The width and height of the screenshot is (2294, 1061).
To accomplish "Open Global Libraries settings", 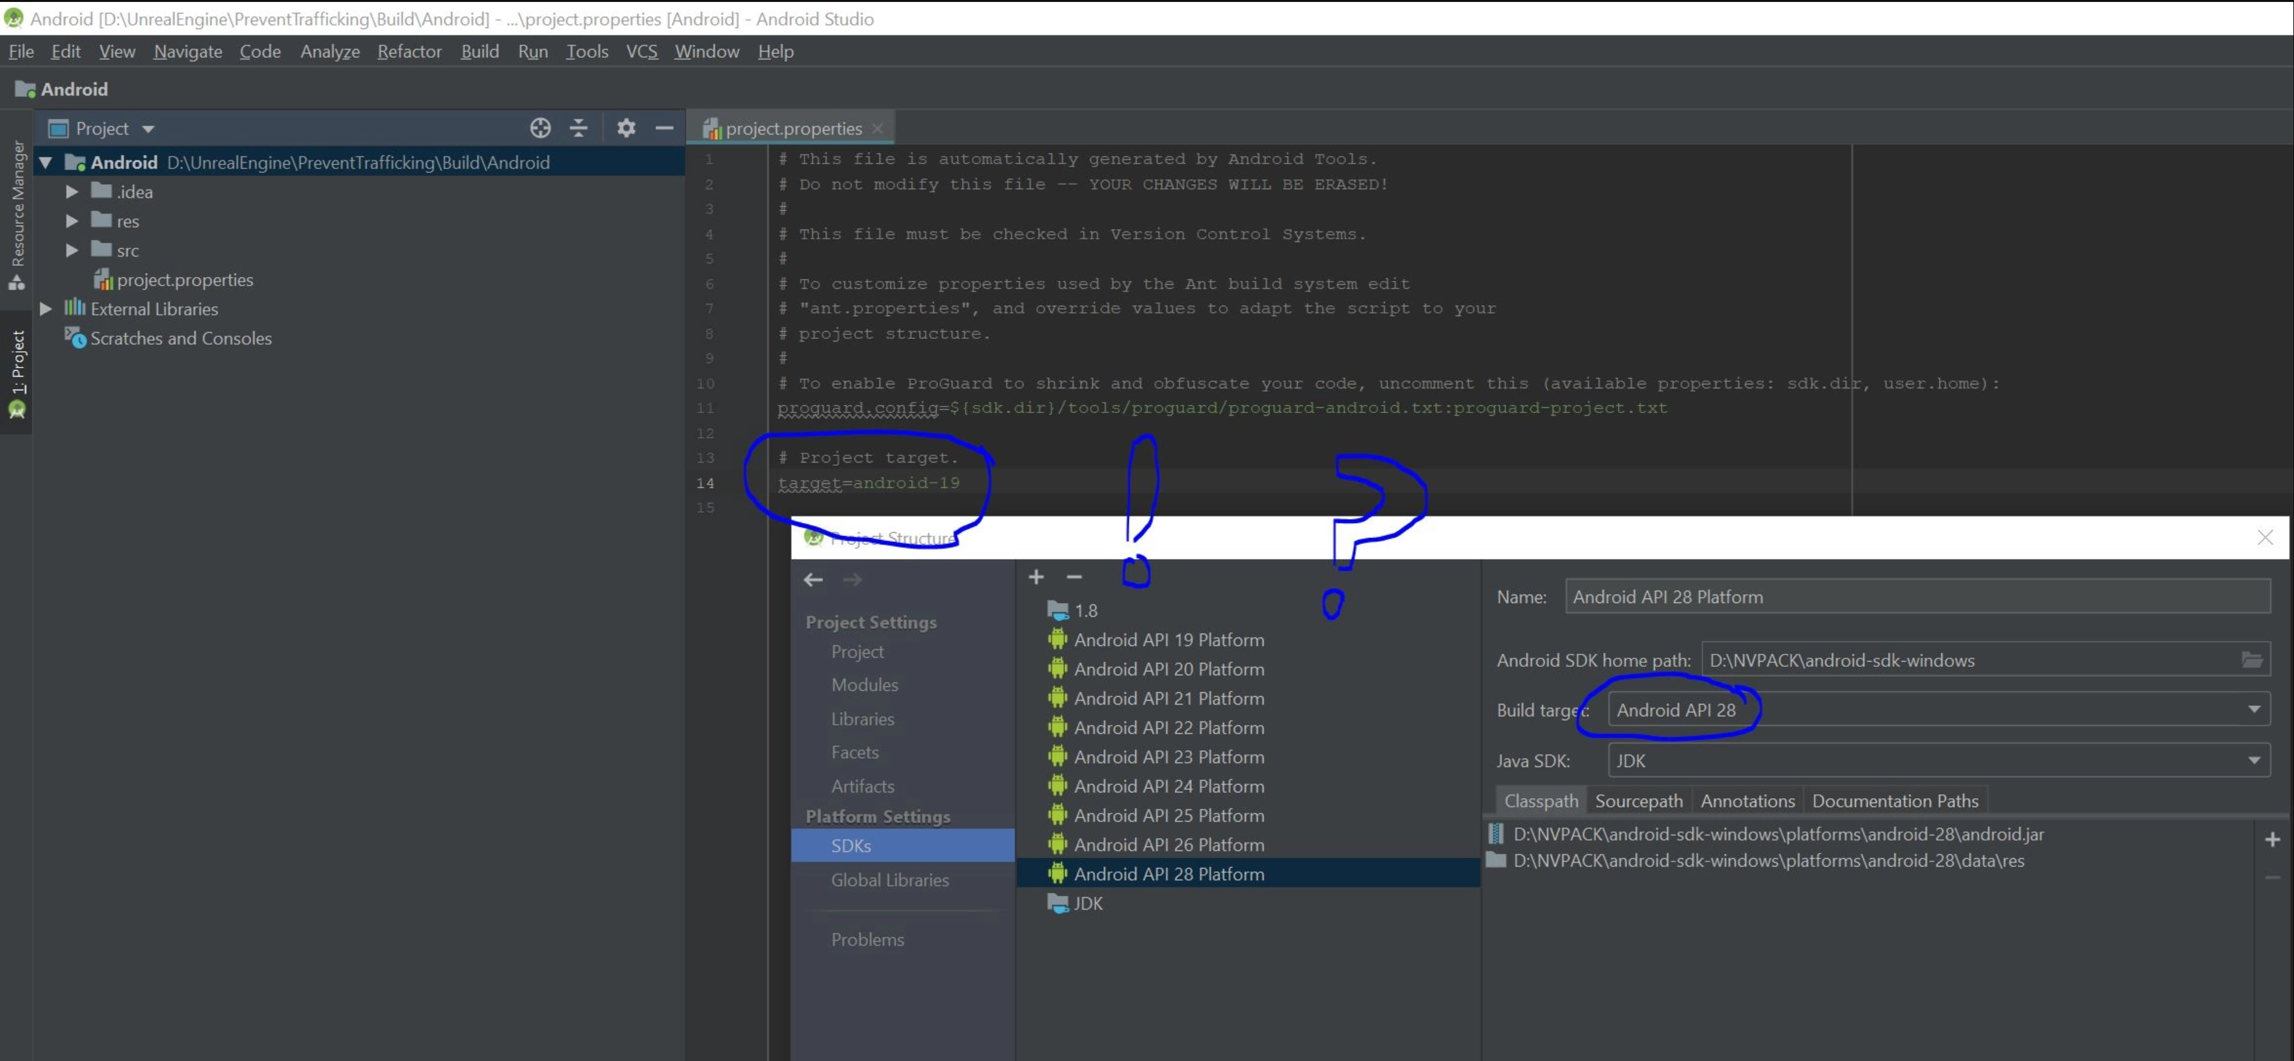I will [889, 880].
